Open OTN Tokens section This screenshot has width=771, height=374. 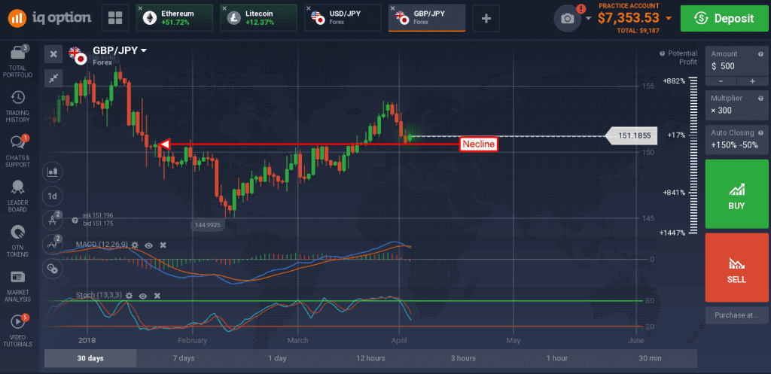point(18,241)
